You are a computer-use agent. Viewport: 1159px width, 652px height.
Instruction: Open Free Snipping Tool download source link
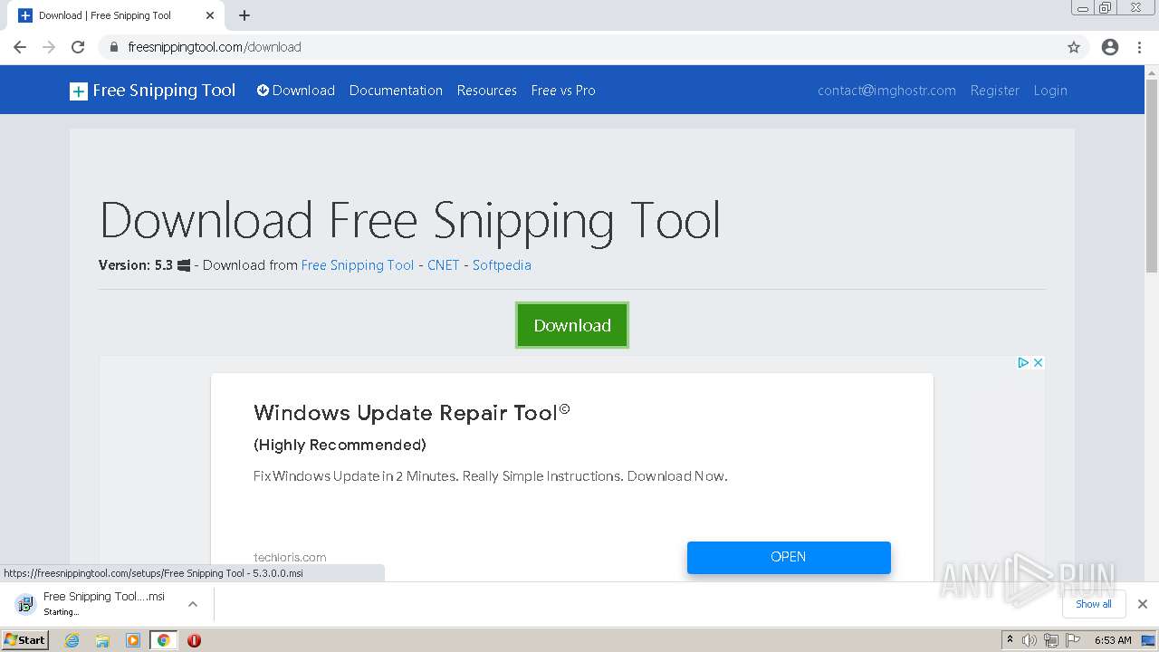pos(358,265)
